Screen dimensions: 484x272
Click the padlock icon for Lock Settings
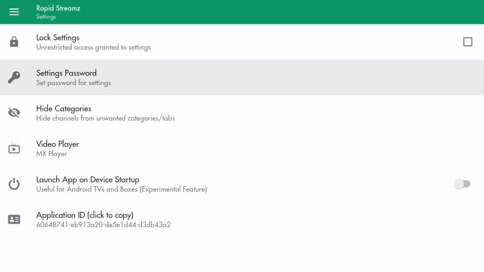(x=14, y=42)
